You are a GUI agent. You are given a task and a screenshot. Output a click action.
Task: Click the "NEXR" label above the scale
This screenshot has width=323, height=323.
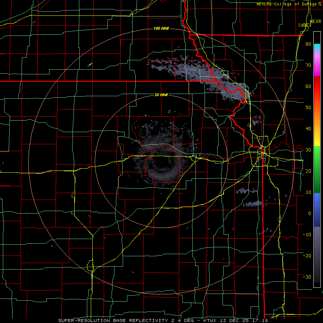315,22
